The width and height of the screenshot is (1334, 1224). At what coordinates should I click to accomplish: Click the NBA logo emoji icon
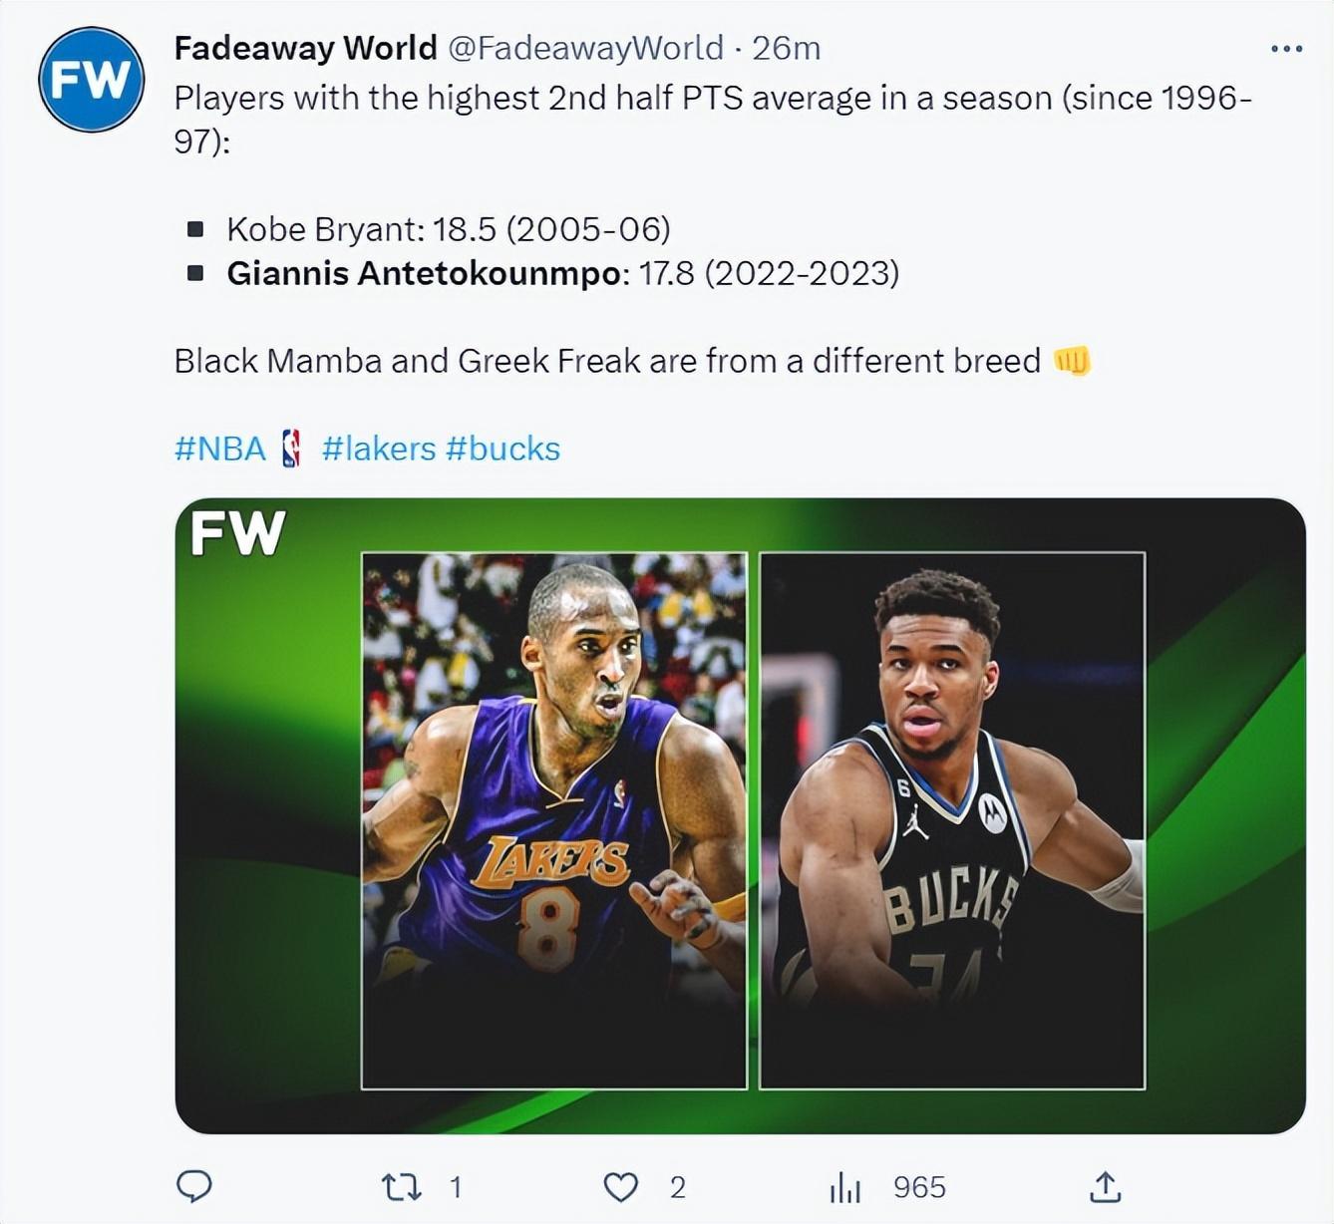[x=291, y=449]
